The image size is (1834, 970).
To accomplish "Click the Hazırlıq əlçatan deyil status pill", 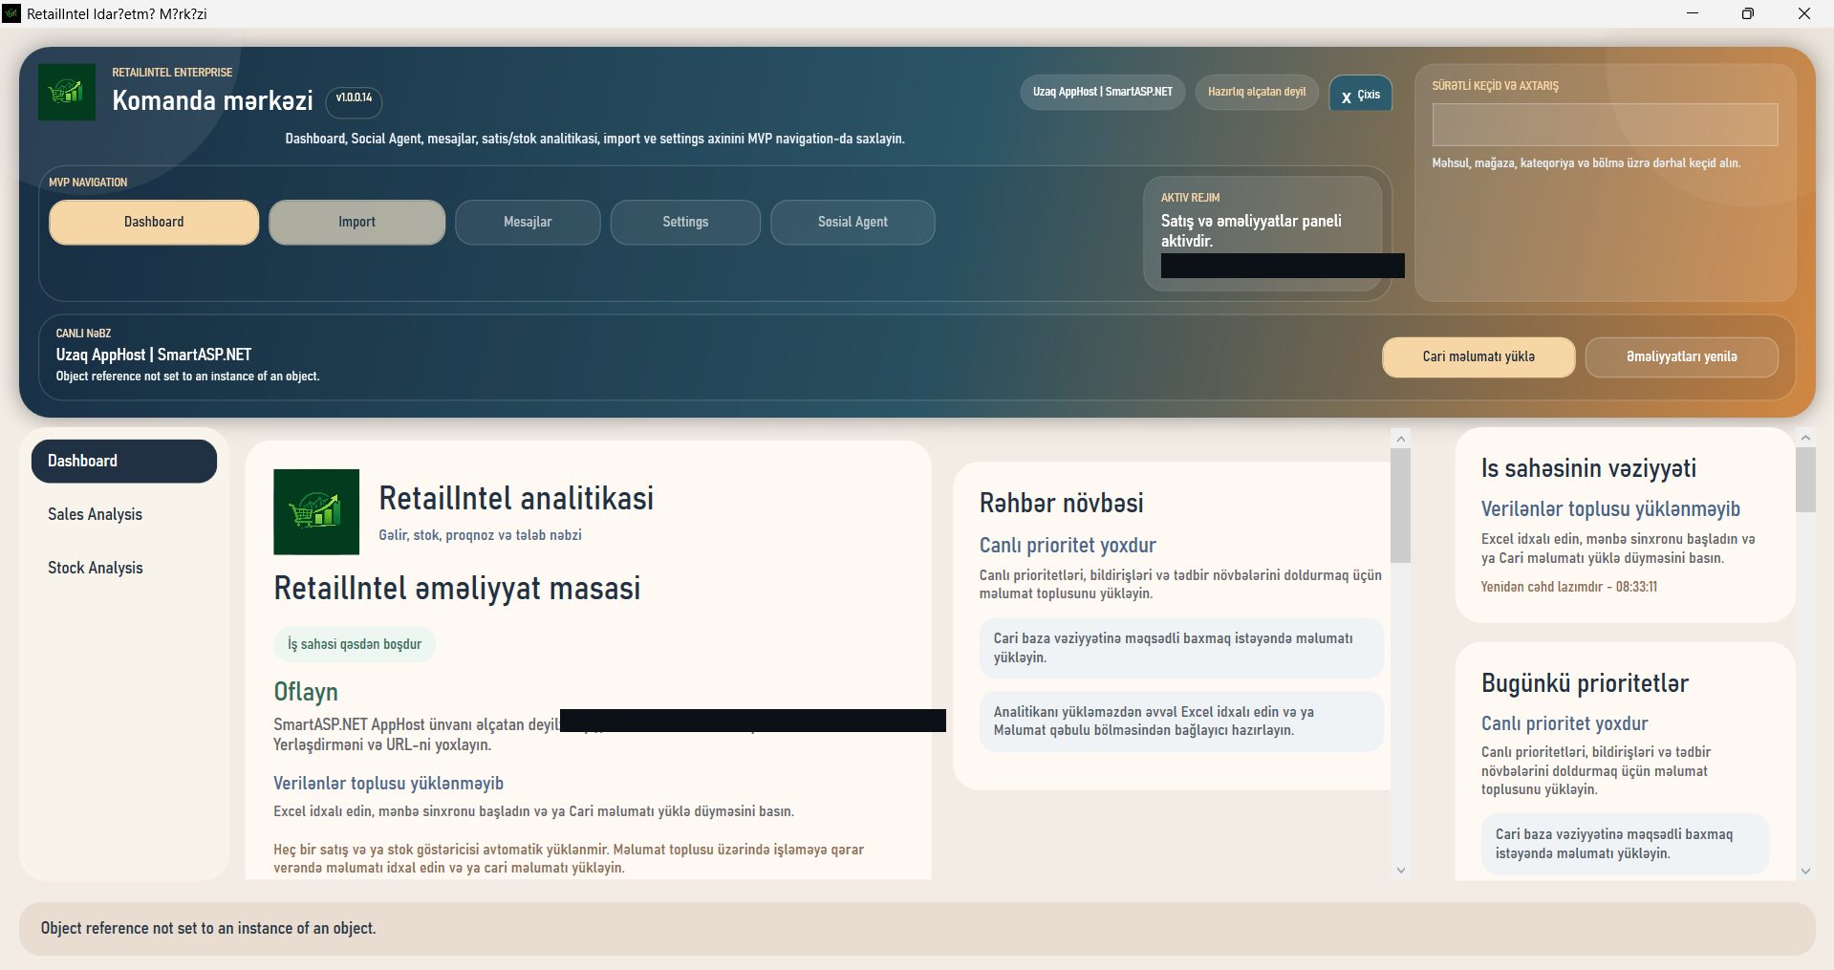I will tap(1257, 92).
